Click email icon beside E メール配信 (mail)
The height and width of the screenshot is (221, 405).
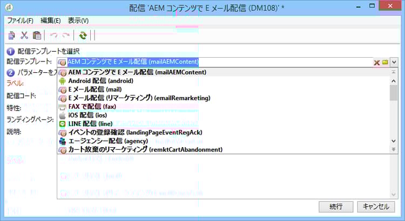coord(62,89)
